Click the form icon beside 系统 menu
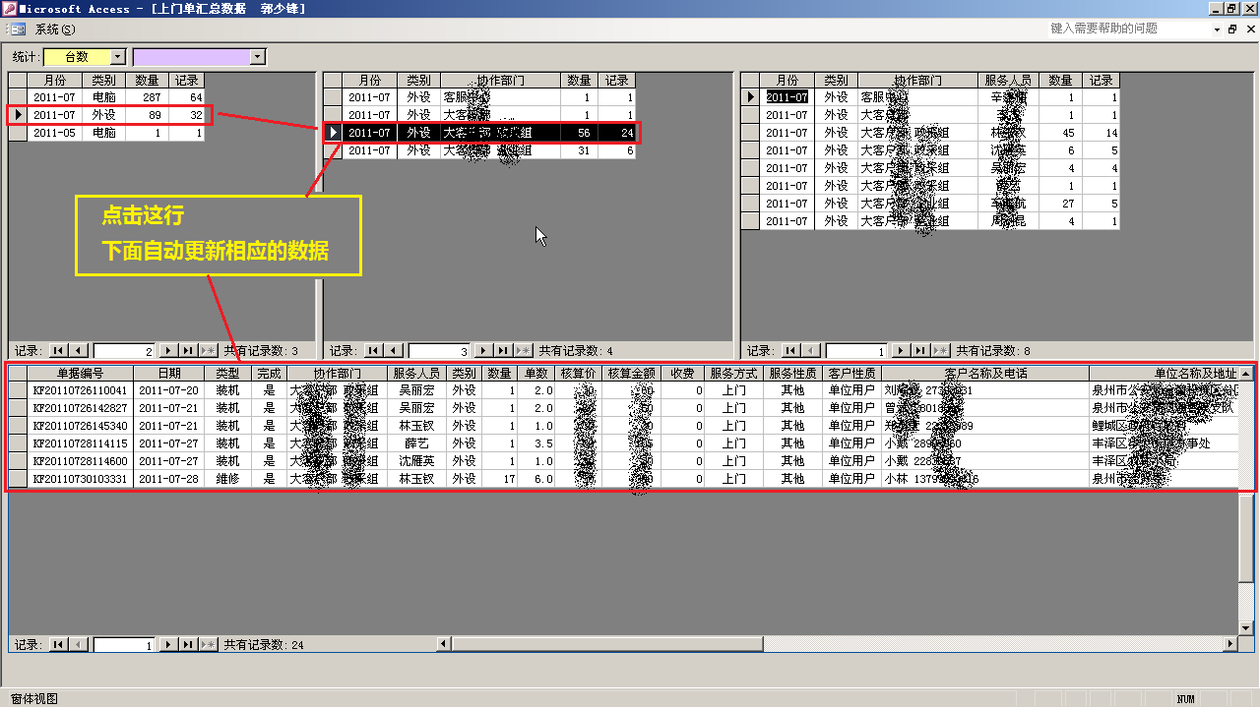This screenshot has height=708, width=1260. tap(18, 29)
